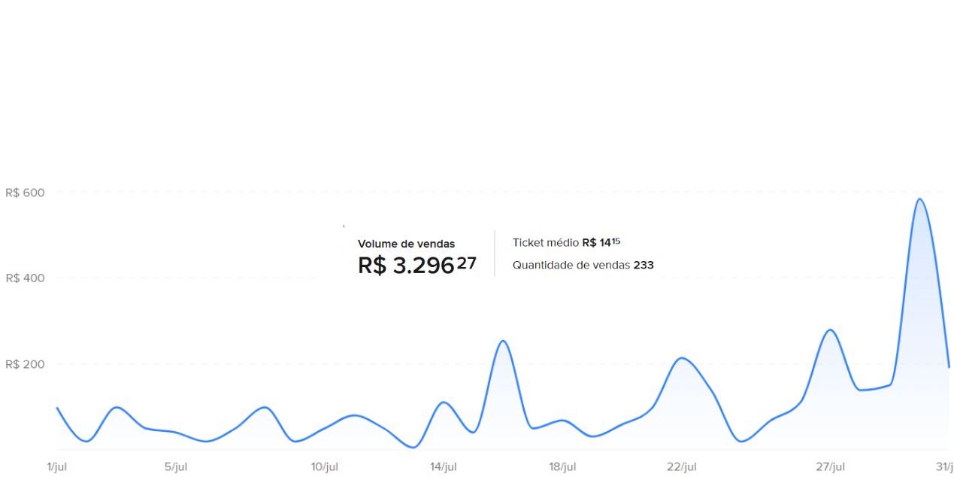Select the 27/jul axis label
Viewport: 954px width, 477px height.
coord(831,467)
